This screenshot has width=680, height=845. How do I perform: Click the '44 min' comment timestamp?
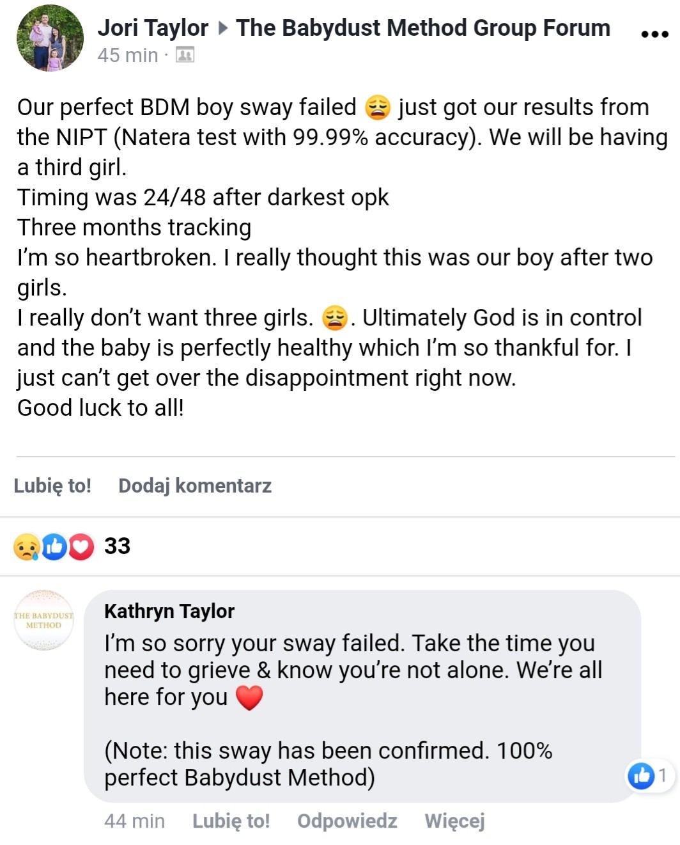pyautogui.click(x=134, y=821)
